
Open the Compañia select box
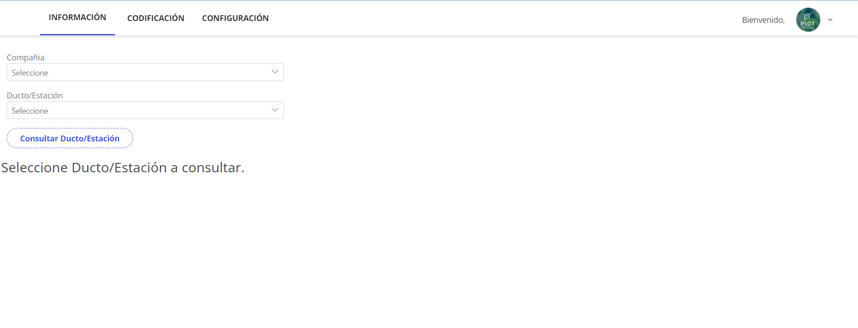point(145,72)
